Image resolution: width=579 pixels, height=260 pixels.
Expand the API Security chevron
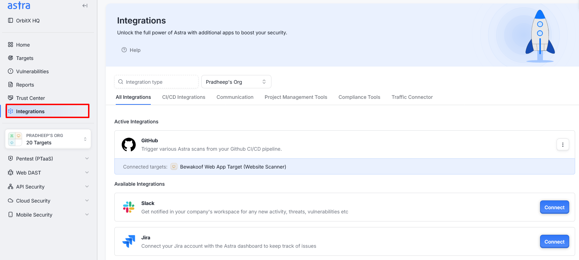click(x=87, y=186)
